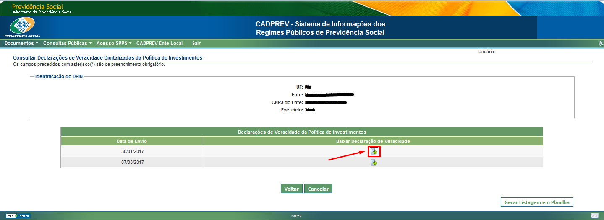Open the CADPREV-Ente Local menu item
Screen dimensions: 604x220
(159, 43)
